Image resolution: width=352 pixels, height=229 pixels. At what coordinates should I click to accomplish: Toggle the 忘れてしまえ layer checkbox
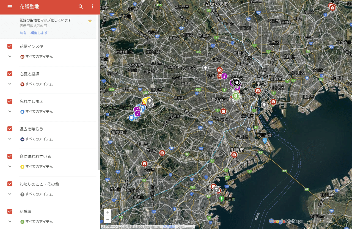coord(10,101)
